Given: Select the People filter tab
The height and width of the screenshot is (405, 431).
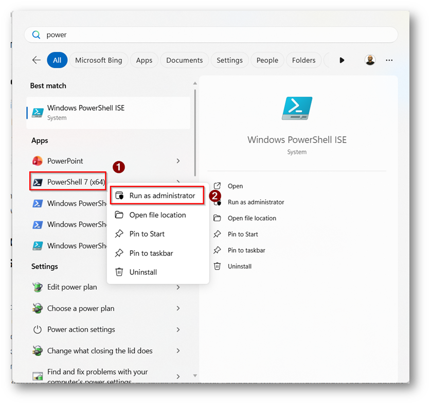Looking at the screenshot, I should [x=267, y=60].
